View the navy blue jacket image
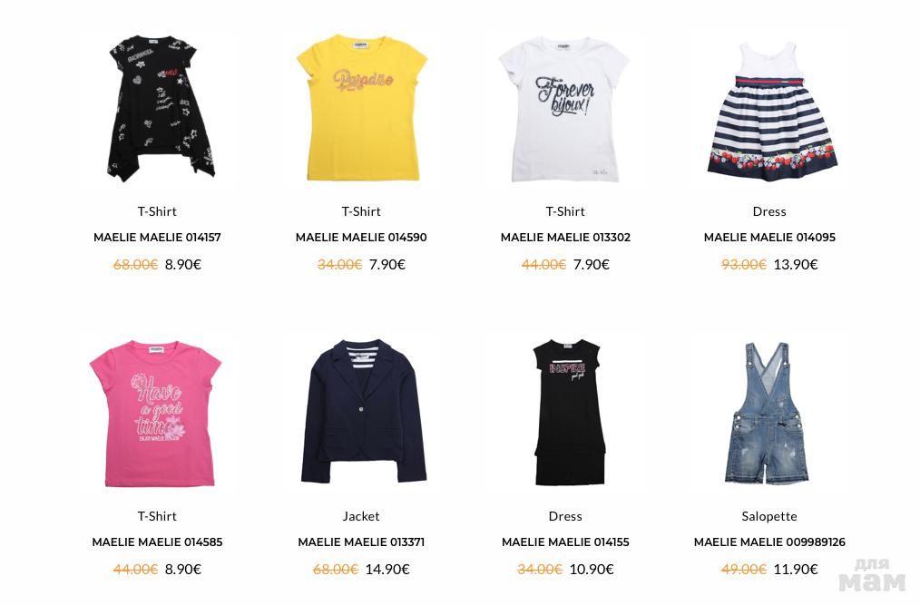The height and width of the screenshot is (605, 920). click(361, 413)
